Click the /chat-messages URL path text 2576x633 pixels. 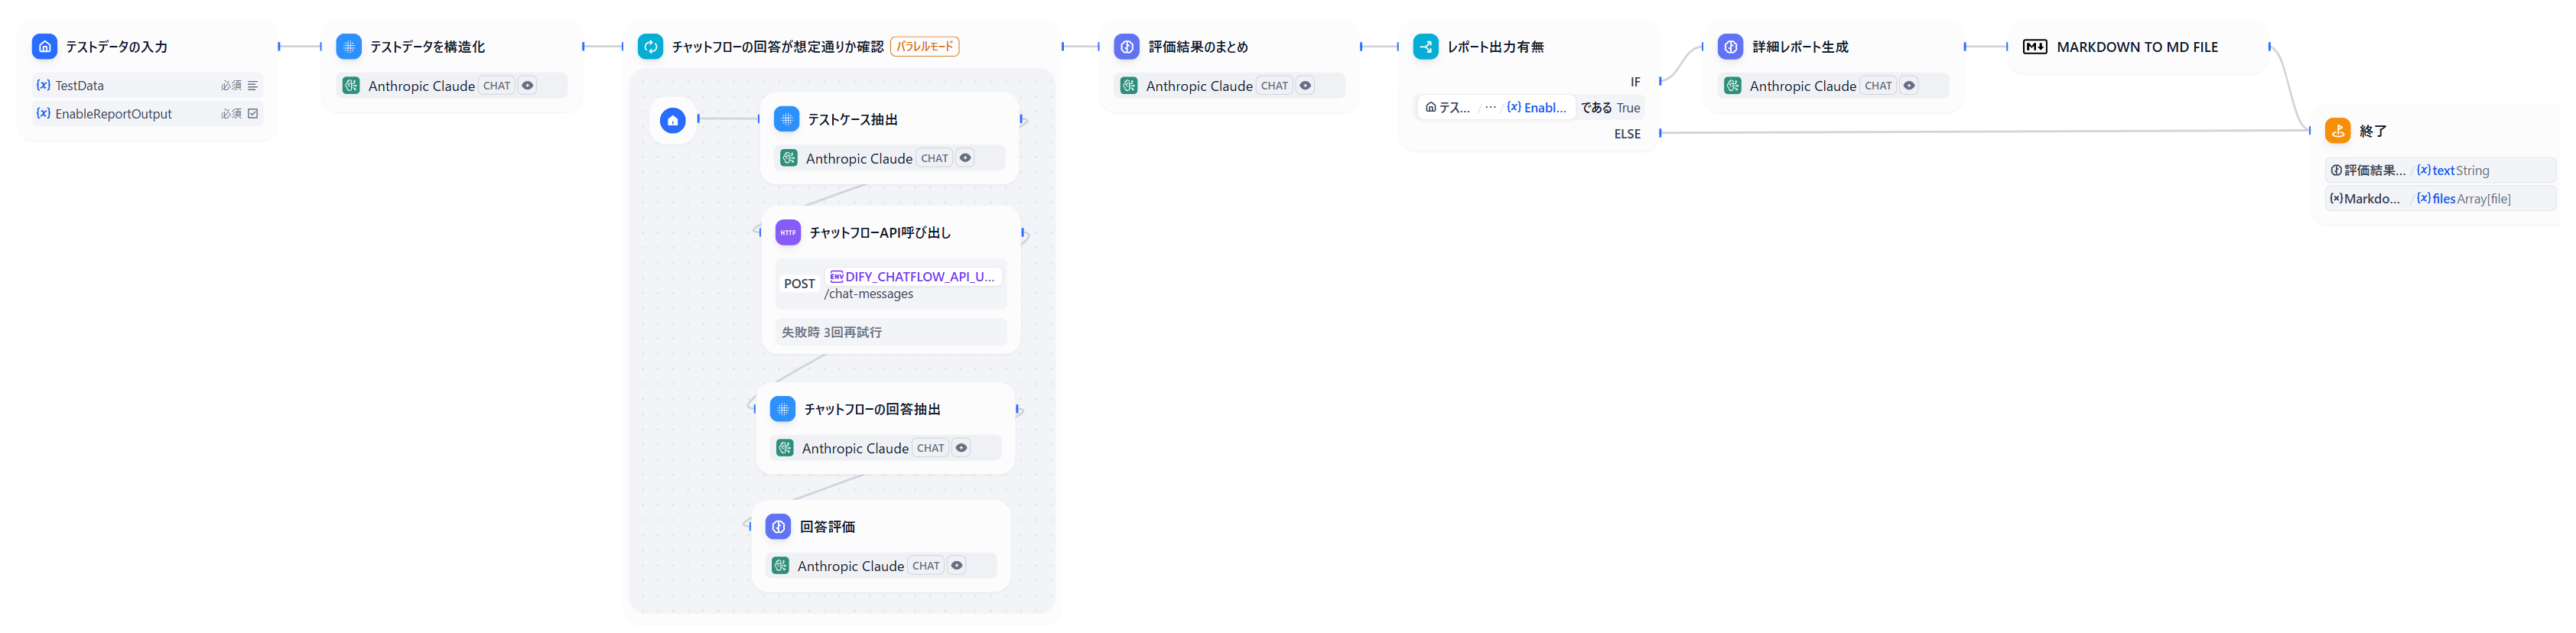click(x=869, y=294)
